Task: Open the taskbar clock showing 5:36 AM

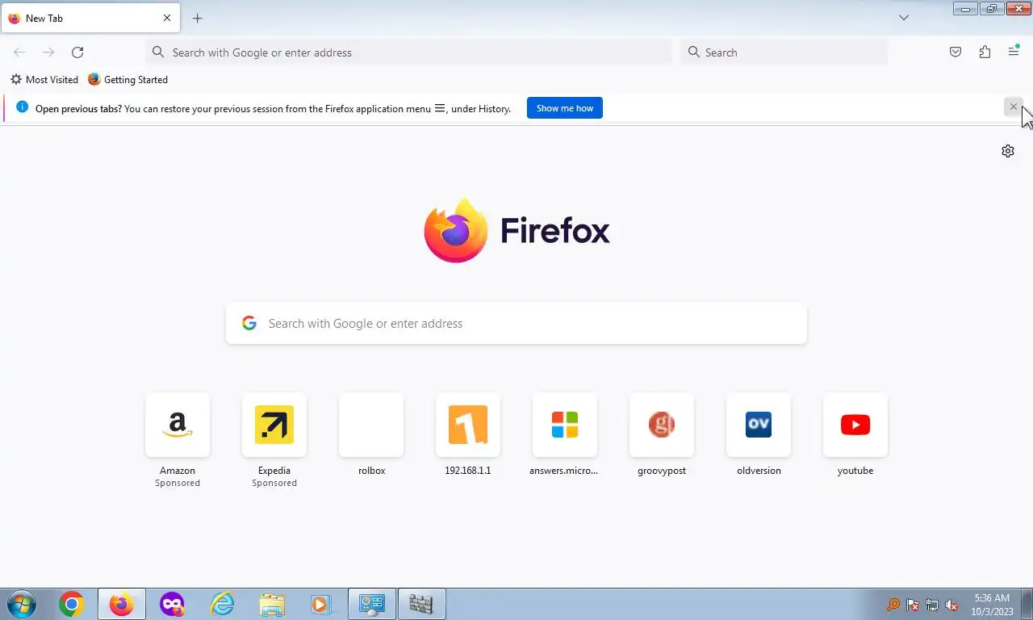Action: pos(992,605)
